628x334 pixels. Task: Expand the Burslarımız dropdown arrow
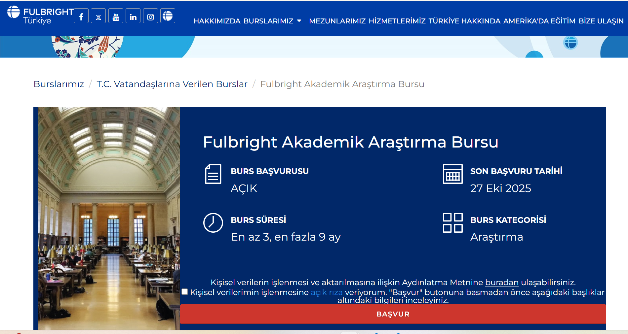tap(299, 21)
